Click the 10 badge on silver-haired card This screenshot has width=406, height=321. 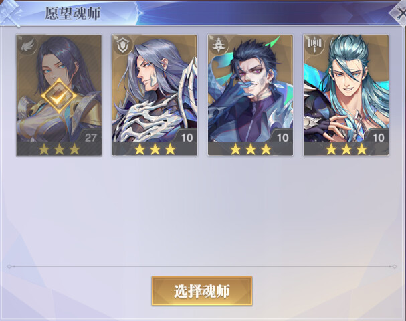point(187,138)
